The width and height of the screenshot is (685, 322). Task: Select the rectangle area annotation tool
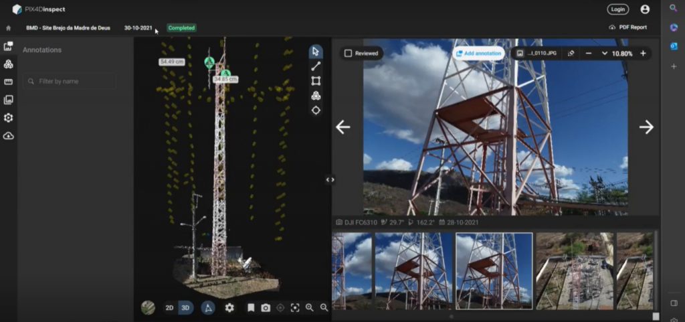pos(316,81)
